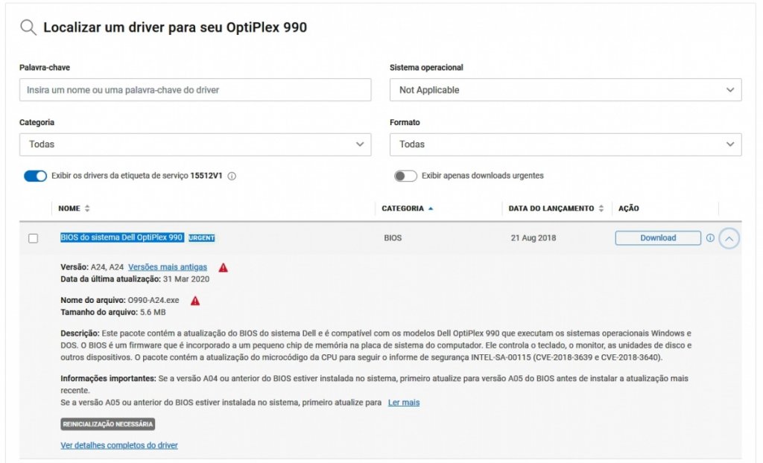This screenshot has height=463, width=763.
Task: Check the BIOS do sistema Dell OptiPlex 990 checkbox
Action: tap(33, 238)
